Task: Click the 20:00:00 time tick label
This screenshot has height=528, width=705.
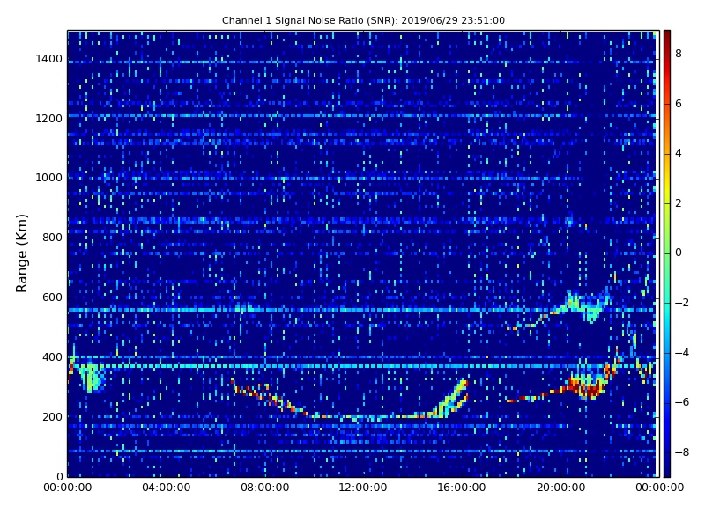Action: click(561, 488)
